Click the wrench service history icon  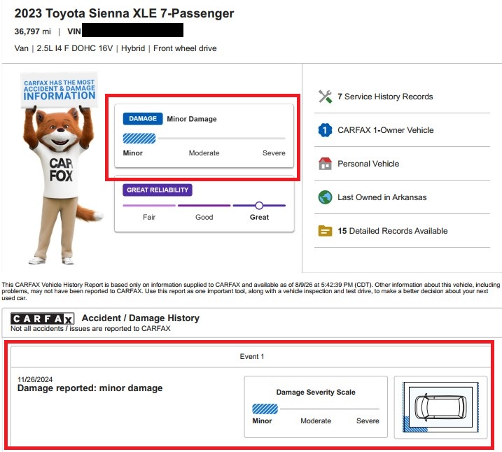coord(325,97)
